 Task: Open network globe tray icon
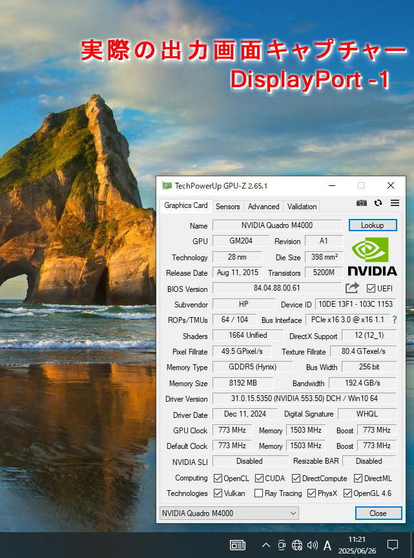(x=297, y=545)
